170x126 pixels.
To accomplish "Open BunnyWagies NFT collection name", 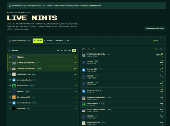I will [x=23, y=97].
